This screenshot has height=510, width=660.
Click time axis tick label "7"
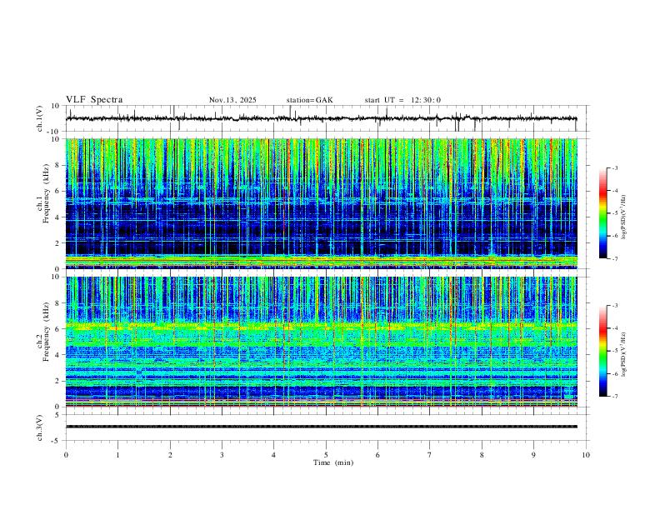tap(430, 455)
